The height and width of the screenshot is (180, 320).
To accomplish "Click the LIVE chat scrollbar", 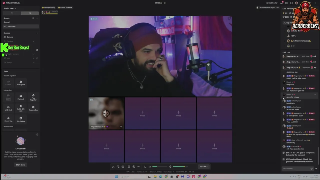I will pos(319,156).
